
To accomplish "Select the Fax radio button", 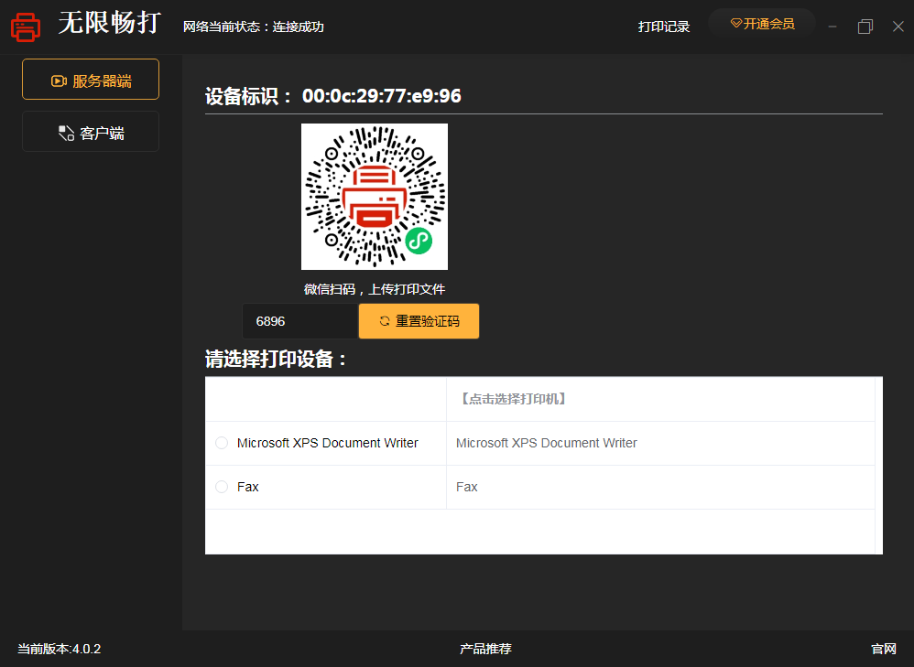I will point(222,487).
